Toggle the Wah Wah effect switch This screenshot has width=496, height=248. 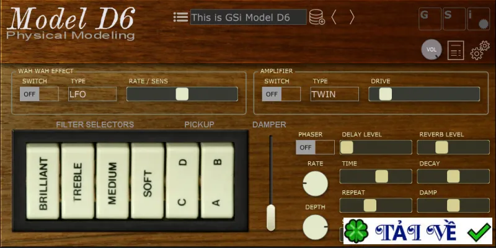click(39, 94)
